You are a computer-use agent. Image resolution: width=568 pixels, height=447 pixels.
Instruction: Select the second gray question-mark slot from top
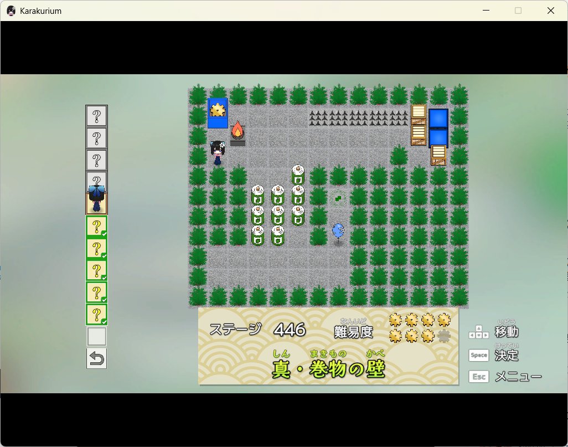tap(96, 138)
